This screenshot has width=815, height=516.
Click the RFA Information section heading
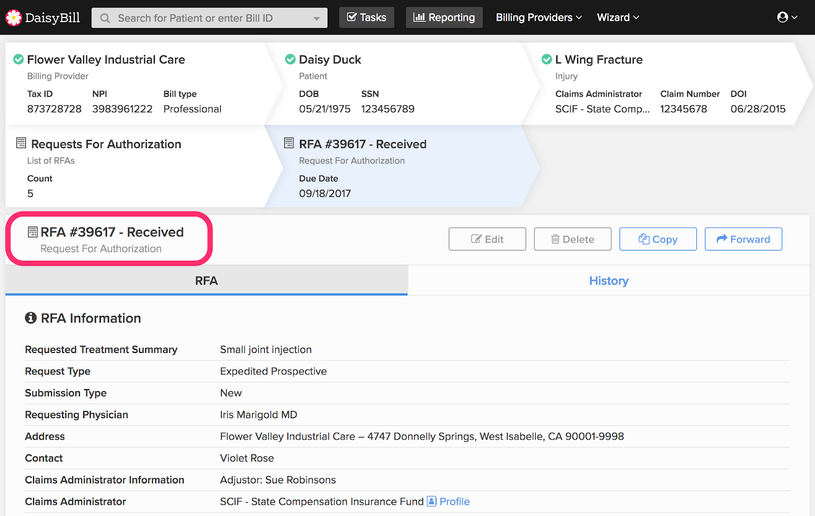click(x=91, y=318)
